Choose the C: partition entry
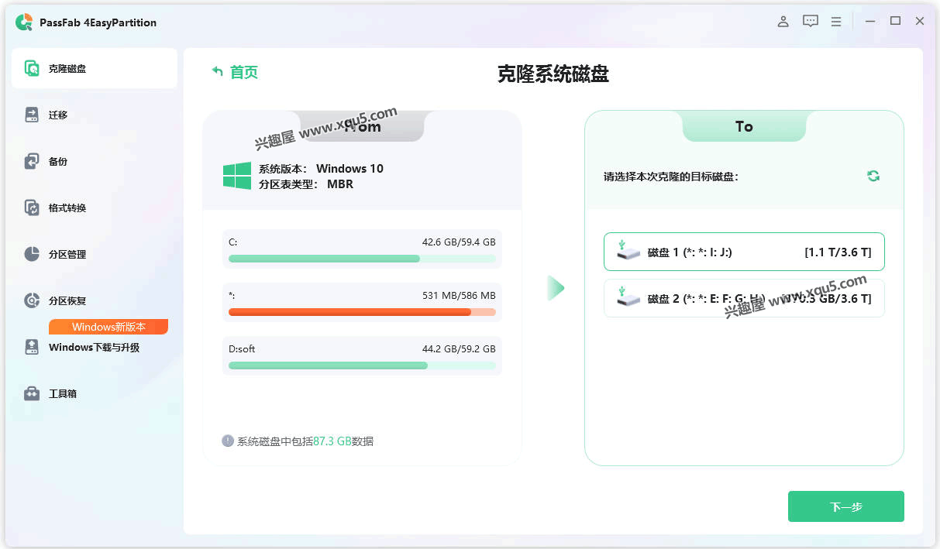 point(362,249)
